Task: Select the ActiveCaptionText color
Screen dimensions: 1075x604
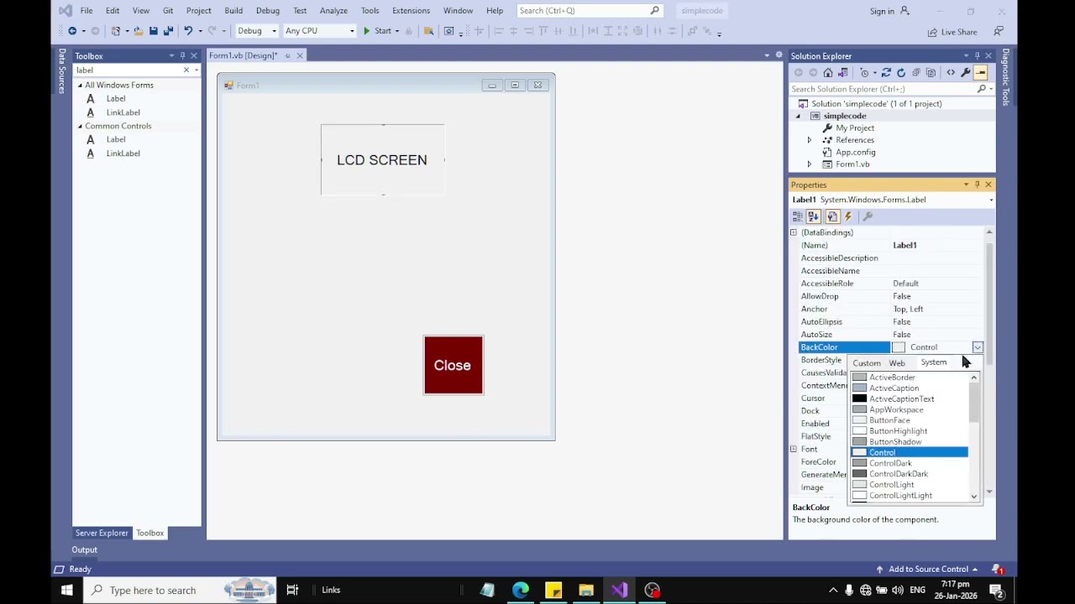Action: (901, 398)
